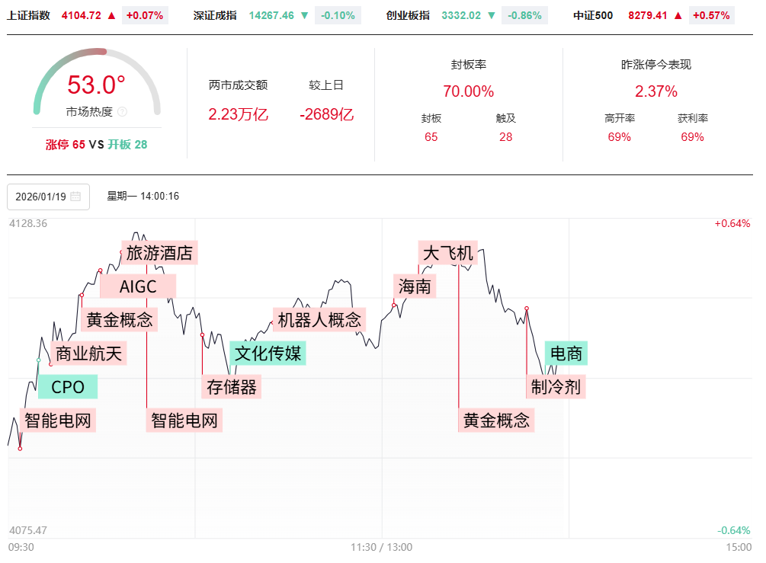Open the 旅游酒店 sector label
The width and height of the screenshot is (766, 563).
pyautogui.click(x=159, y=253)
